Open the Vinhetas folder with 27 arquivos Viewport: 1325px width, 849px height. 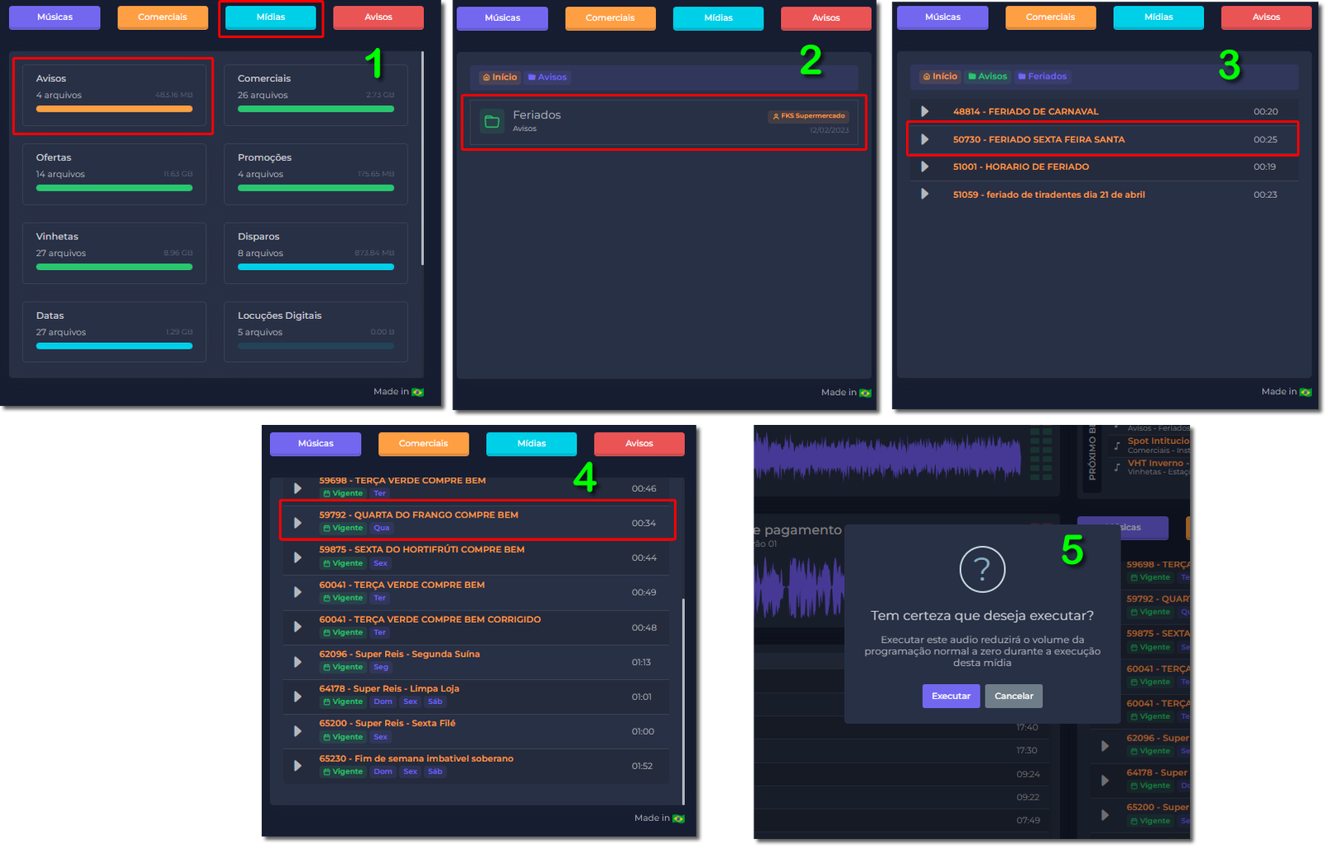(114, 253)
